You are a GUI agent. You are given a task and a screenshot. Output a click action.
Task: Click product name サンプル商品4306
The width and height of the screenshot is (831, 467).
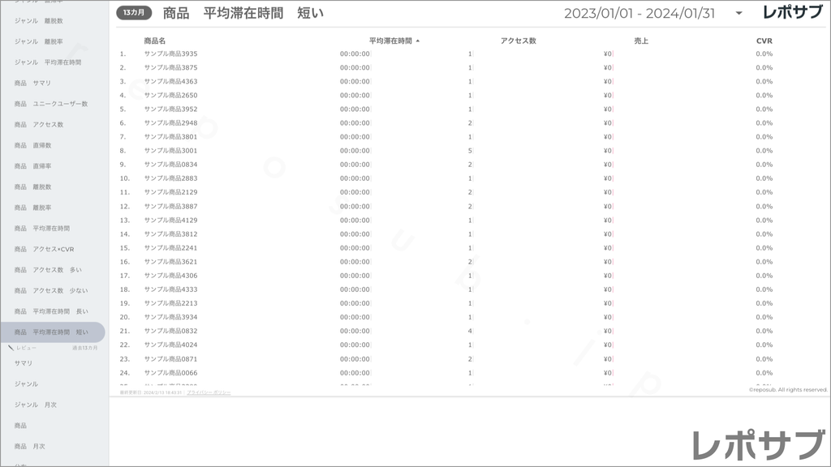(170, 276)
